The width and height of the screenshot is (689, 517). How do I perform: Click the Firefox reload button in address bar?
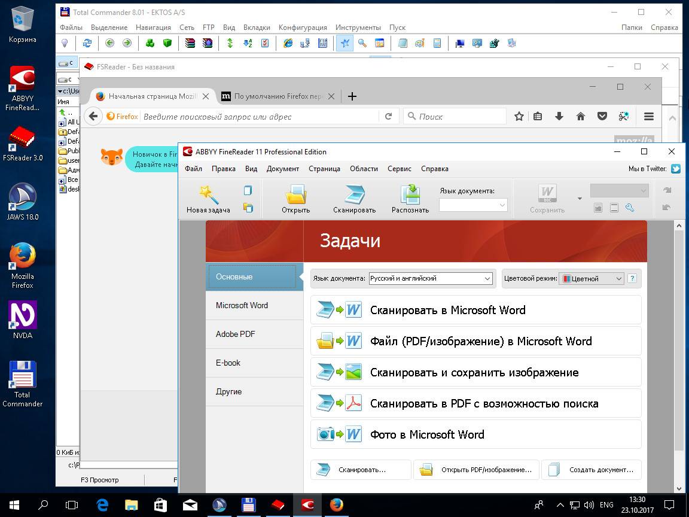click(x=388, y=117)
